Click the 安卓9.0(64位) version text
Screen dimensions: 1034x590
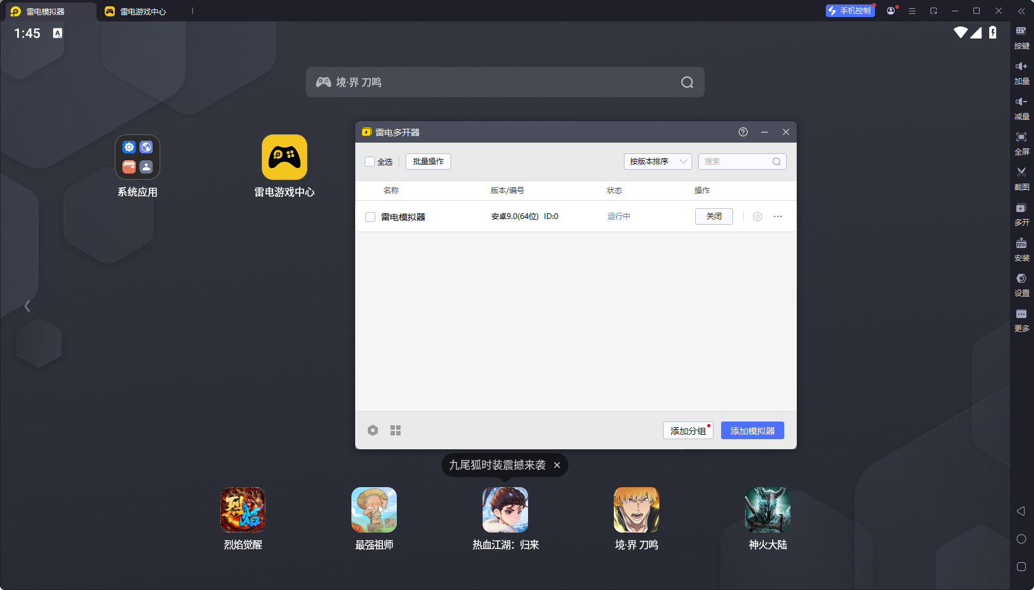point(515,216)
